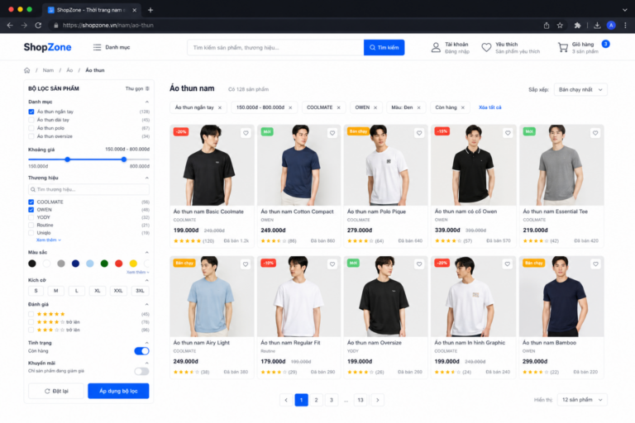Check the five-star rating filter

pyautogui.click(x=31, y=314)
